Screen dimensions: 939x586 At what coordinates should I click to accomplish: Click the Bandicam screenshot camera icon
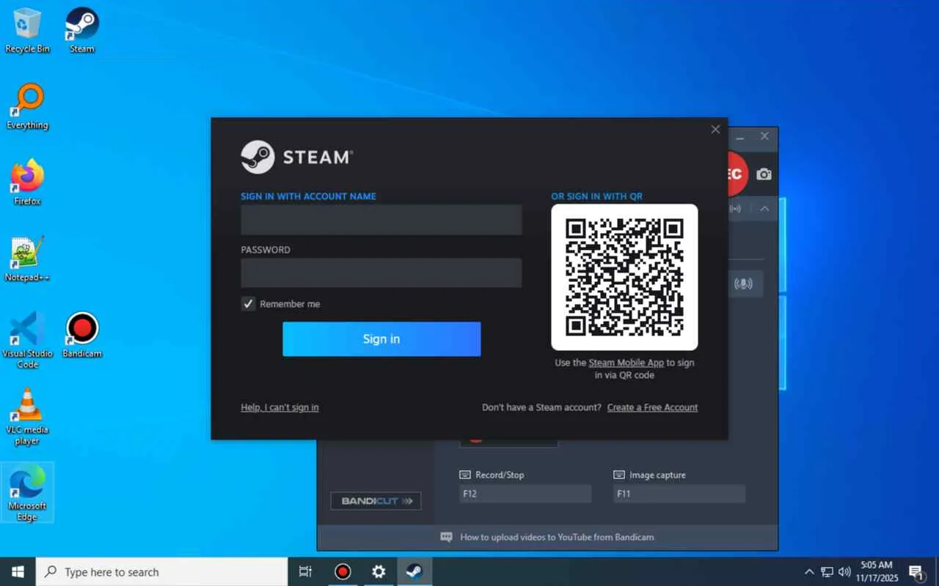point(764,174)
